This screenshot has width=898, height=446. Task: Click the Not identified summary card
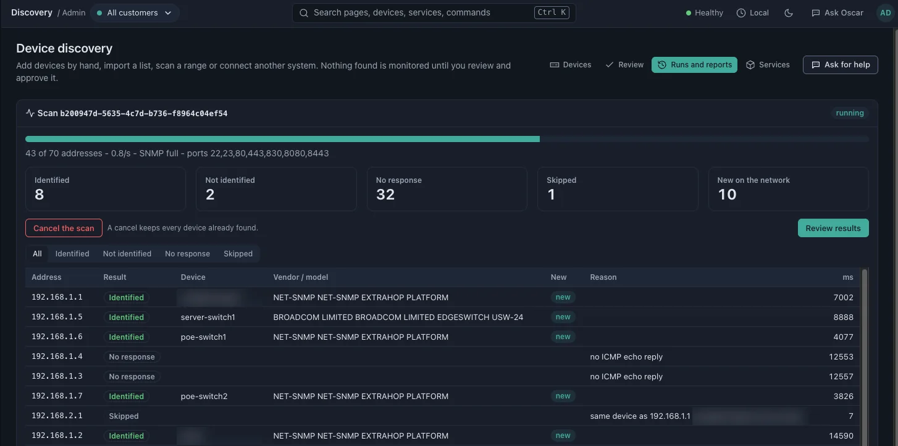276,189
